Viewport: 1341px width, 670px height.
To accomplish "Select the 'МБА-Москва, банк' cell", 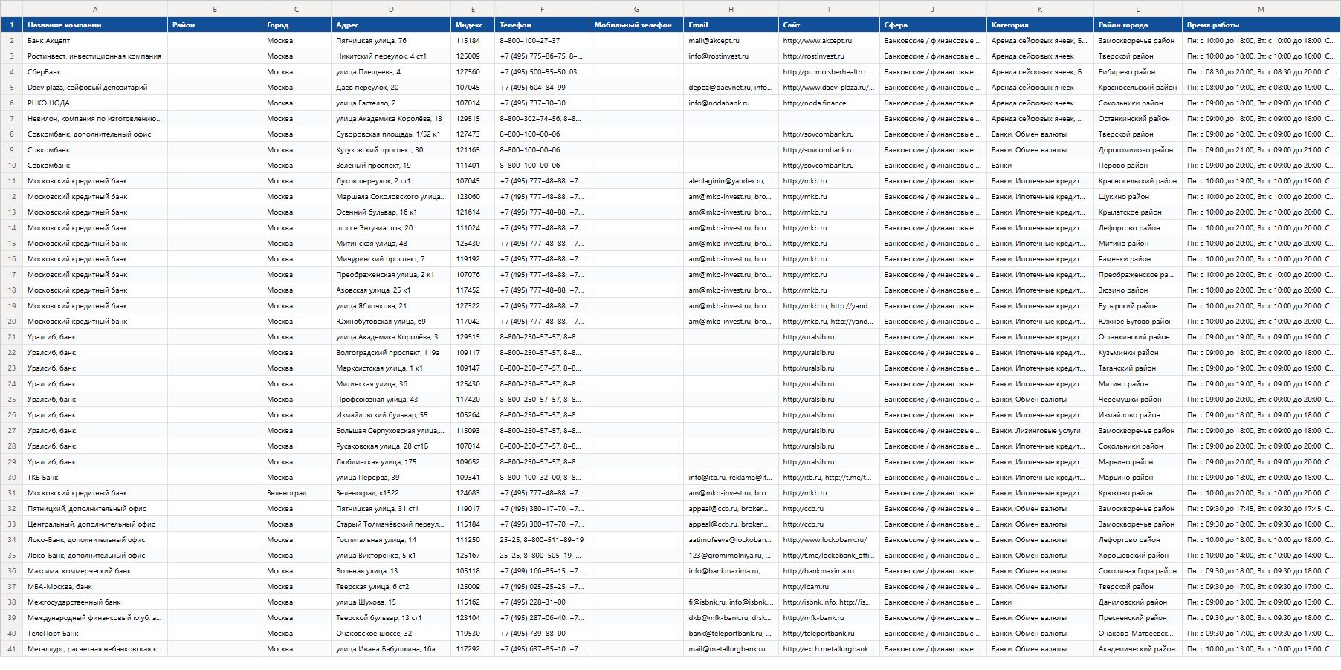I will (95, 587).
